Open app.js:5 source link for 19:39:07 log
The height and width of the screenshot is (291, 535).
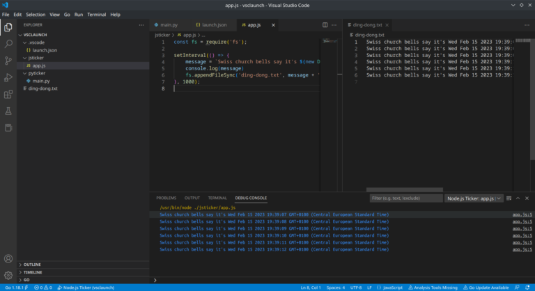tap(522, 215)
